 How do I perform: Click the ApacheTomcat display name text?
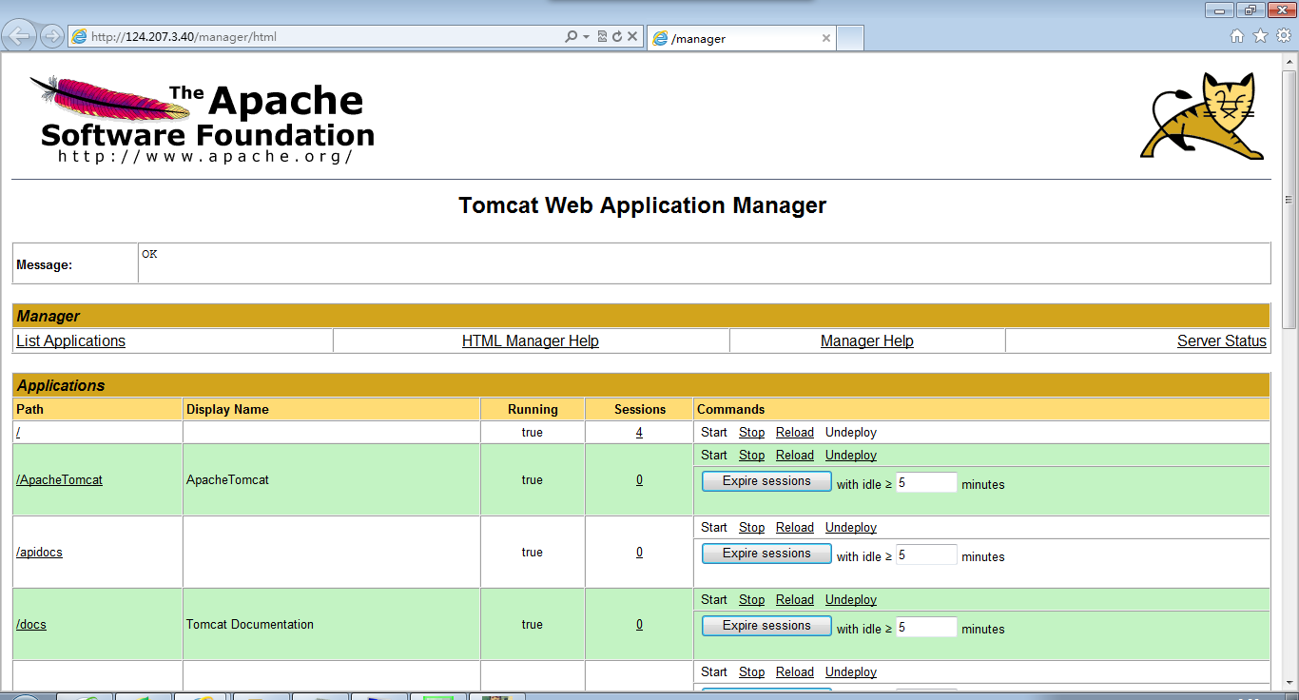click(x=227, y=480)
